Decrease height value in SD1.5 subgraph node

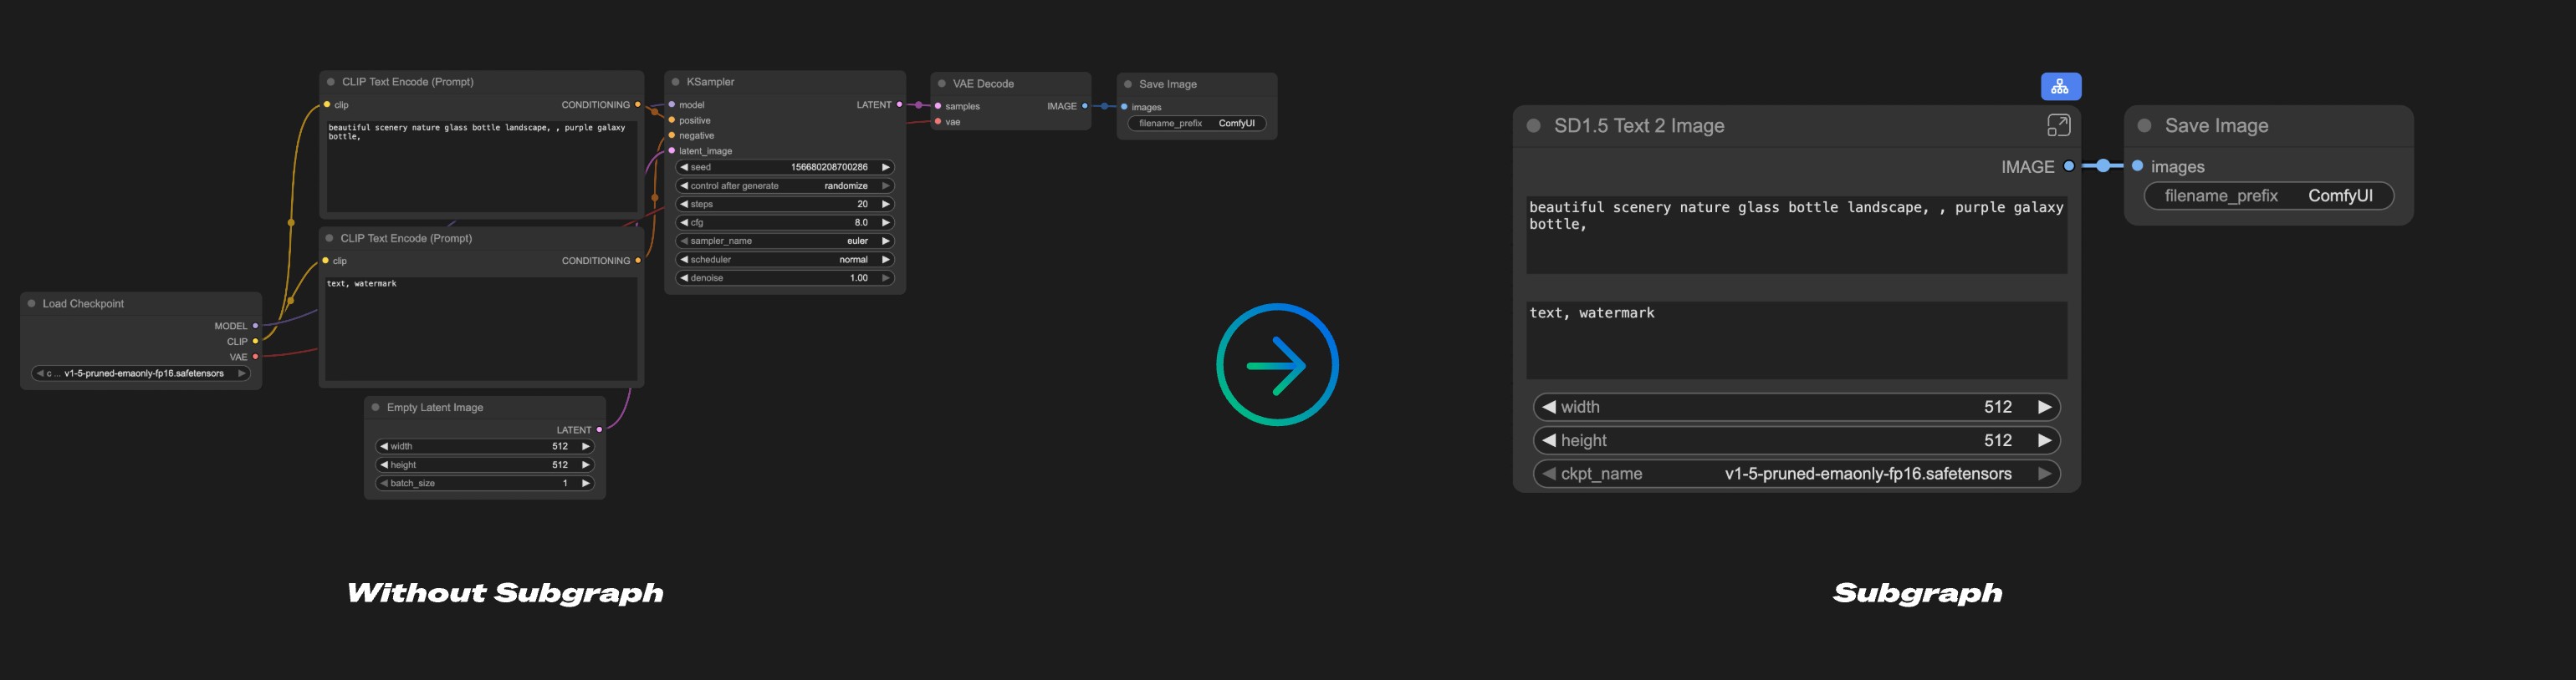[1549, 440]
